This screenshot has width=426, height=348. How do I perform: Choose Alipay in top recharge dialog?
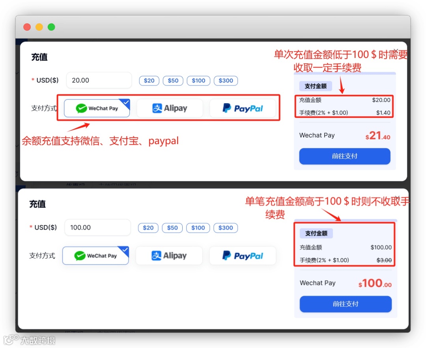click(170, 108)
